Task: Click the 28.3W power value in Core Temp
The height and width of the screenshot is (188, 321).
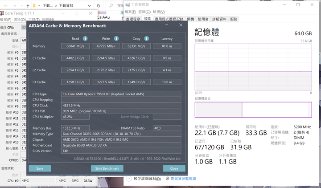Action: pyautogui.click(x=88, y=181)
